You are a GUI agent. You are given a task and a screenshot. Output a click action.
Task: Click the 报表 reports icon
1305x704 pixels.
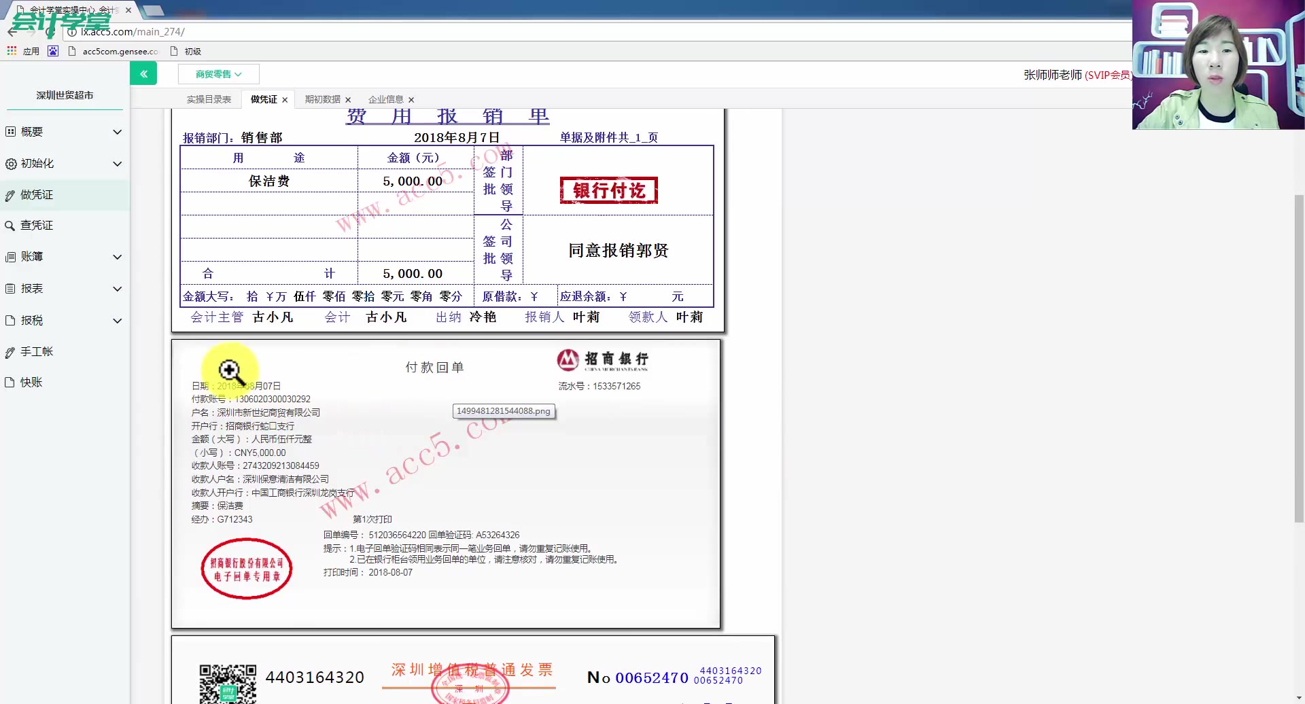tap(10, 288)
